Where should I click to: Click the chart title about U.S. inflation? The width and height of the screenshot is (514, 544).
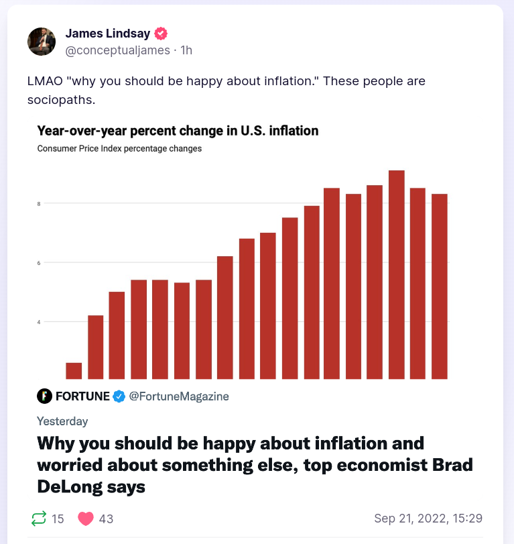178,131
